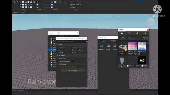Viewport: 170px width, 95px height.
Task: Close the Toolbox window
Action: tap(148, 30)
